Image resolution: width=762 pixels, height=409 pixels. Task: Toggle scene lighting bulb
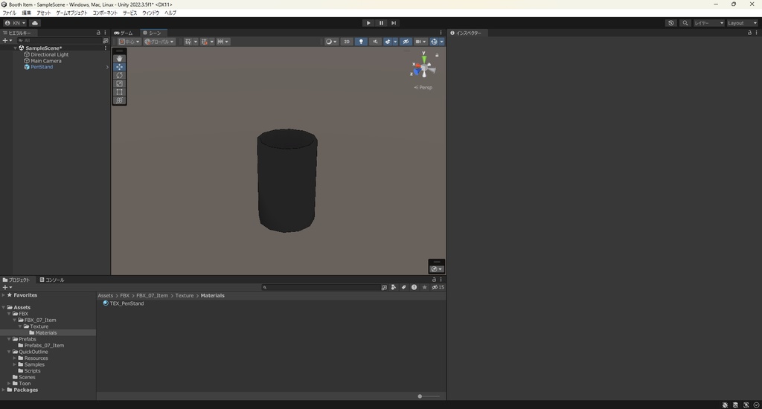pos(361,42)
